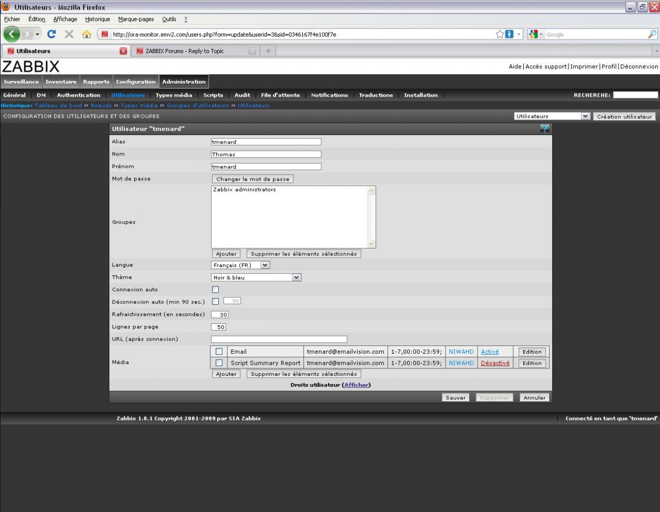Click the Sauver button
660x512 pixels.
[455, 398]
